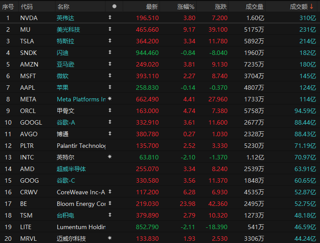This screenshot has width=320, height=243.
Task: Click the sun-shaped marker in META row
Action: pos(110,99)
